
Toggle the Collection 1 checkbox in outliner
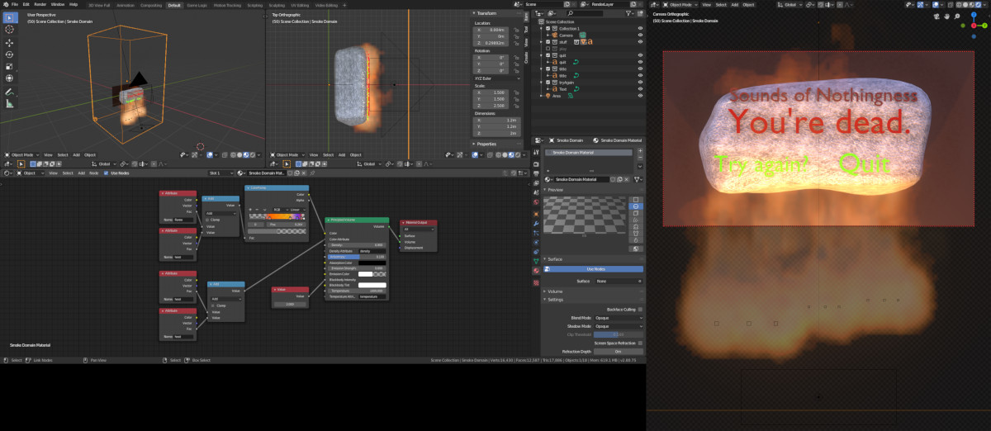(546, 28)
